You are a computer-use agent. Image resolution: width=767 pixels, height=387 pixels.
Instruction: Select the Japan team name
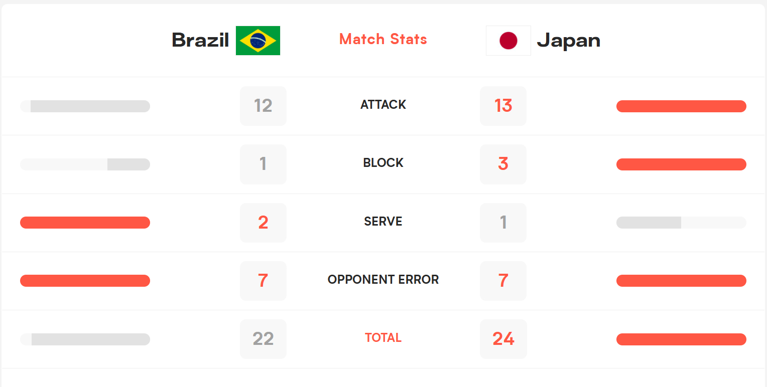(569, 41)
